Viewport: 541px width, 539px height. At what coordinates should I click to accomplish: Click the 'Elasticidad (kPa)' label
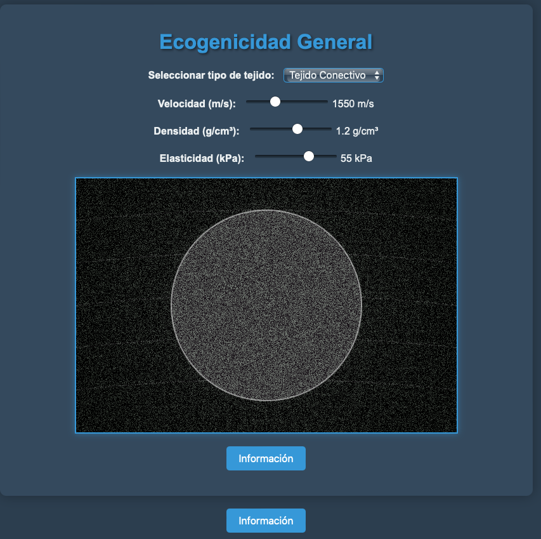tap(201, 158)
